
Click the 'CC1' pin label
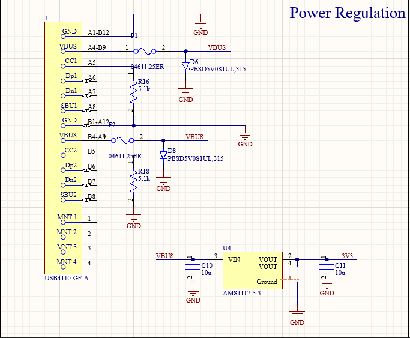tap(71, 61)
